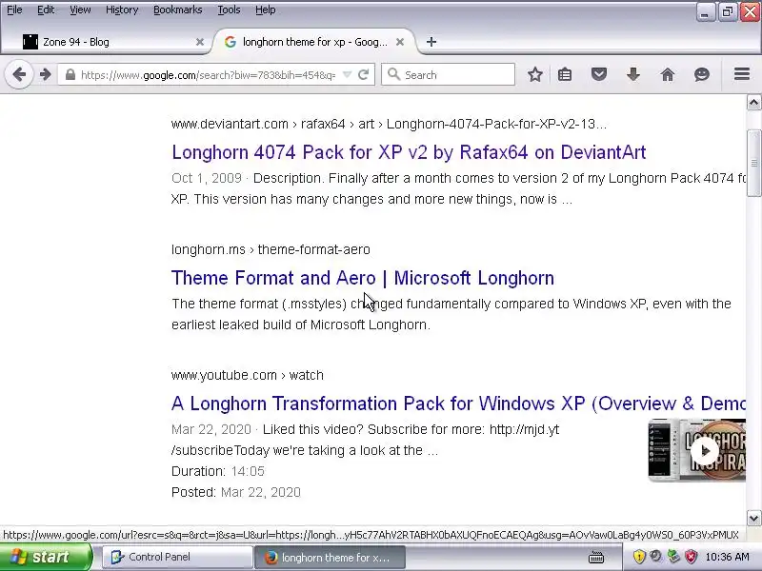762x571 pixels.
Task: Click the yellow security shield tray icon
Action: pos(639,557)
